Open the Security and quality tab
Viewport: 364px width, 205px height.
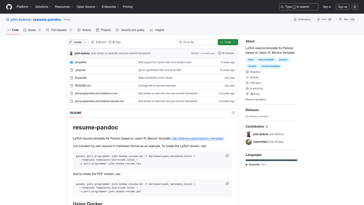[130, 30]
